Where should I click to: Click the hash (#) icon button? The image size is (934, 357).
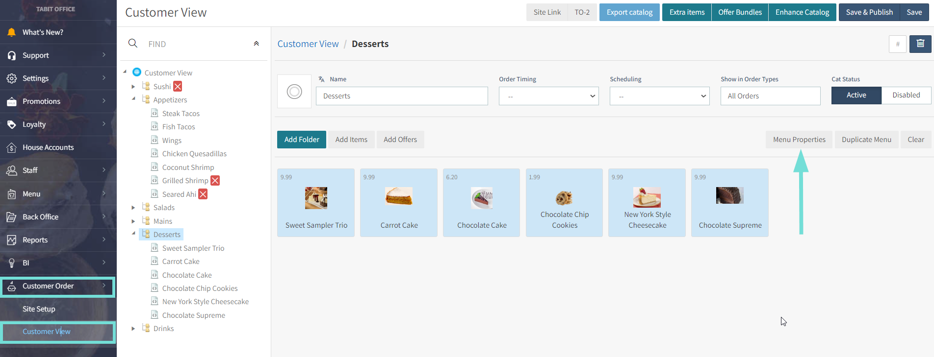[897, 44]
